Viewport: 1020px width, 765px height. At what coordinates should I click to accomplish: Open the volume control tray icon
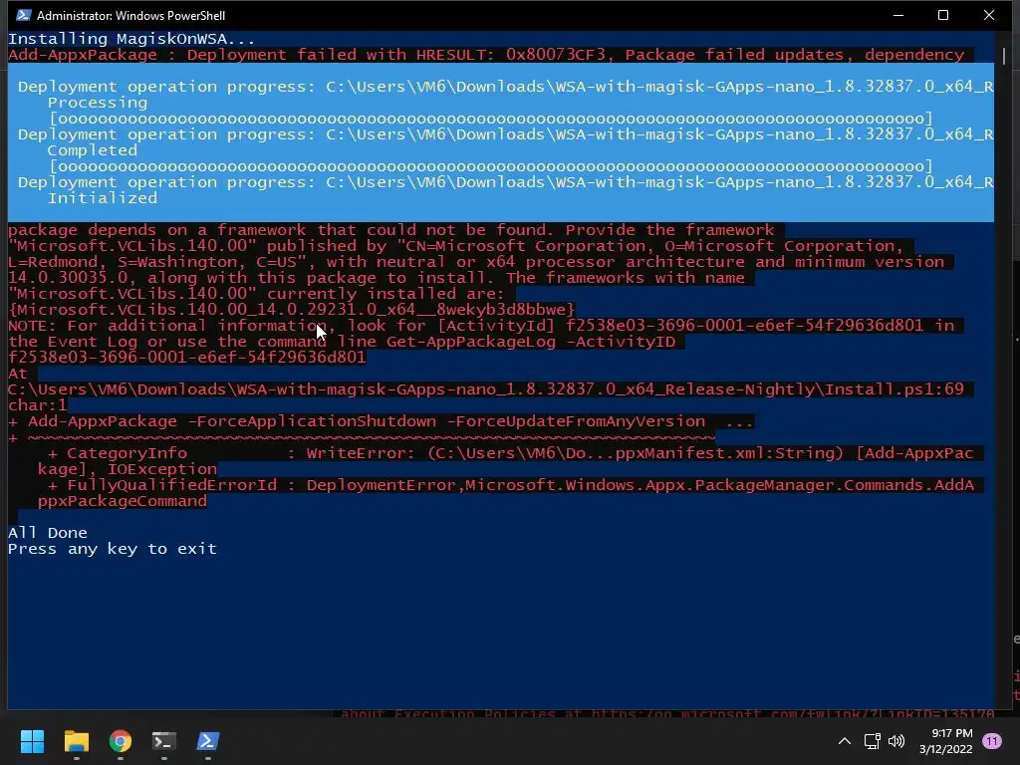[x=896, y=741]
